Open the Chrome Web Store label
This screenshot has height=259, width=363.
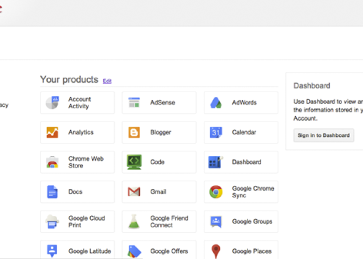point(86,162)
